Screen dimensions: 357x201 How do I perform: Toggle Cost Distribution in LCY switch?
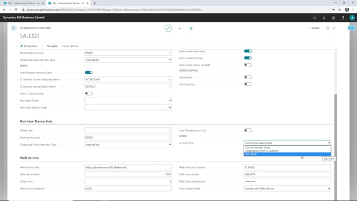click(x=248, y=130)
